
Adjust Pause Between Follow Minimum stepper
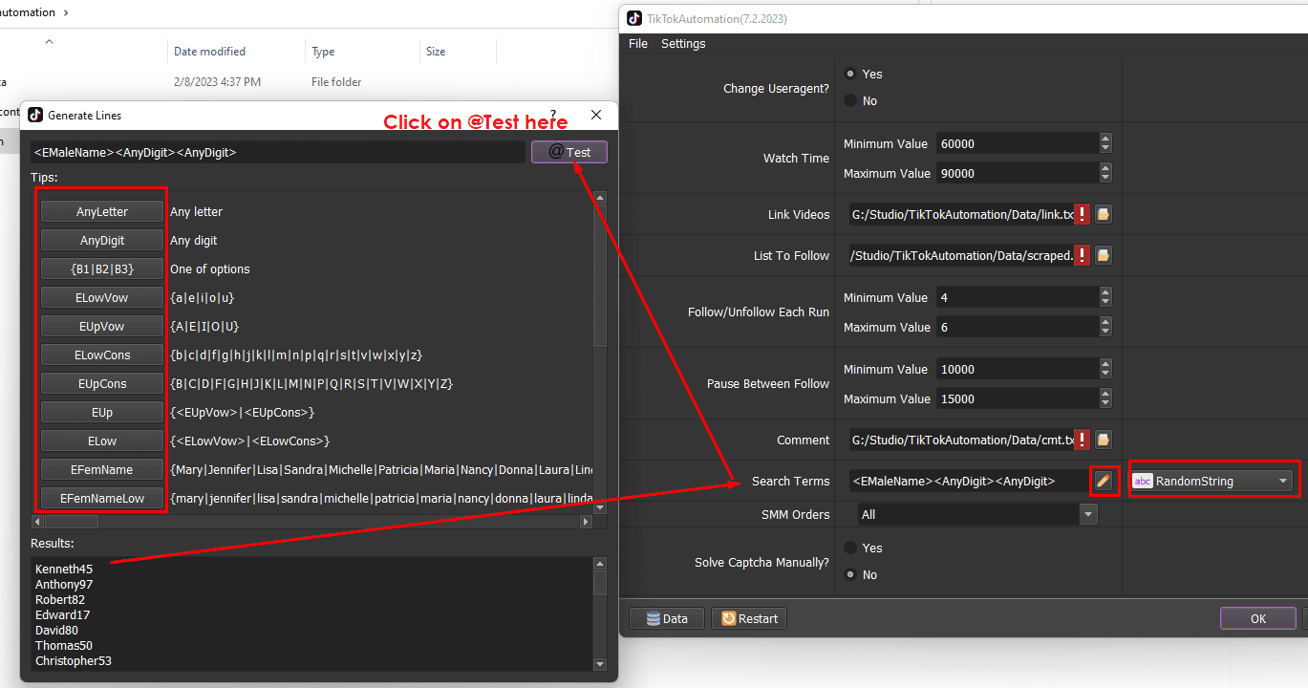click(1105, 369)
